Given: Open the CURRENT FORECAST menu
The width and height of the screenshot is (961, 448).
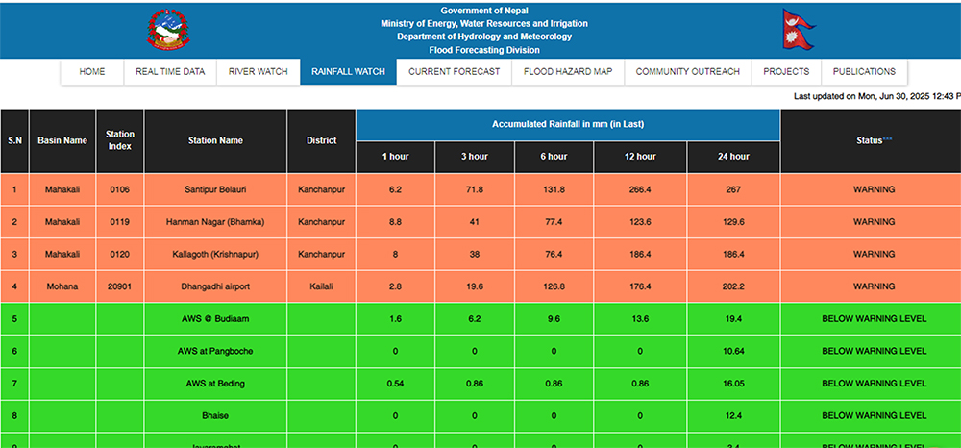Looking at the screenshot, I should tap(454, 72).
